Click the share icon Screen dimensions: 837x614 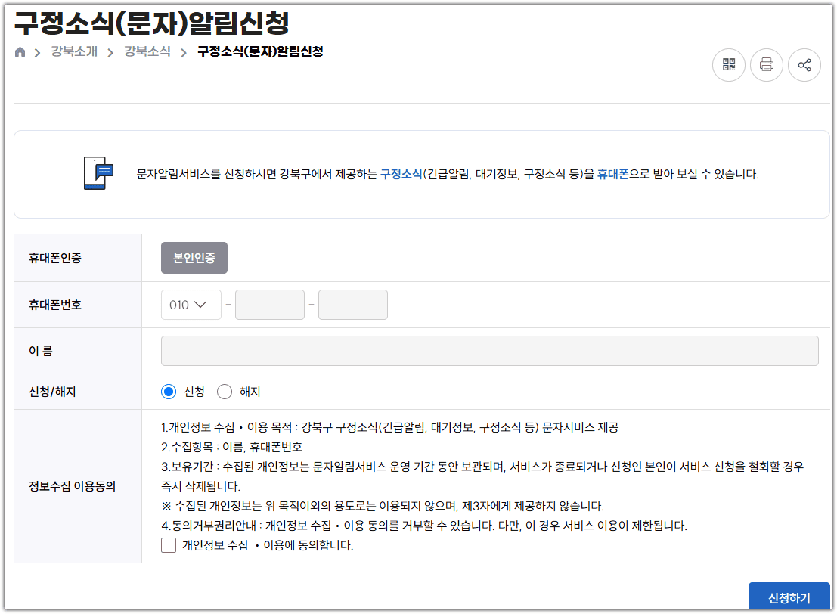(804, 65)
